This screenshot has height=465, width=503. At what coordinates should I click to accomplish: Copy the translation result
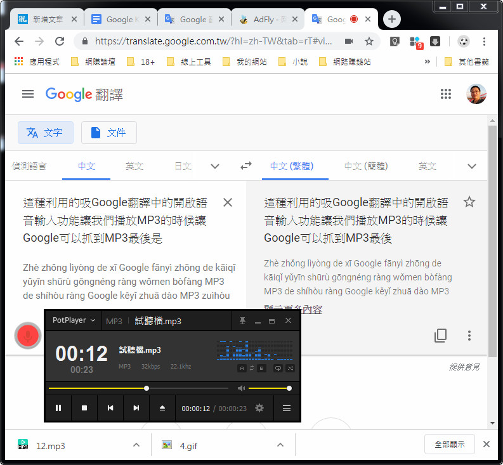[440, 336]
